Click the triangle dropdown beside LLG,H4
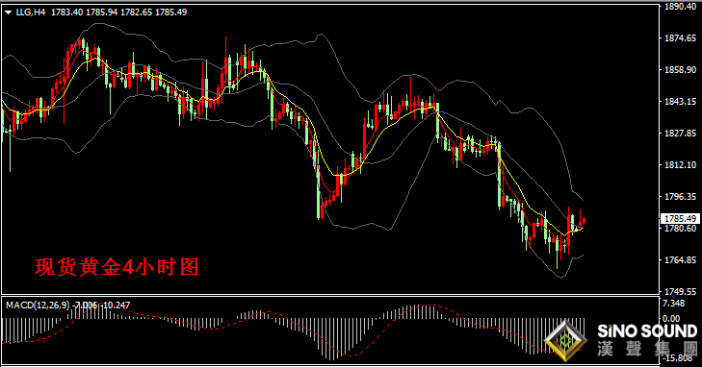The width and height of the screenshot is (702, 367). (9, 12)
